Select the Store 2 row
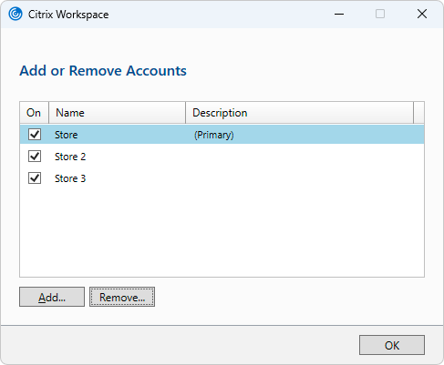 tap(222, 157)
